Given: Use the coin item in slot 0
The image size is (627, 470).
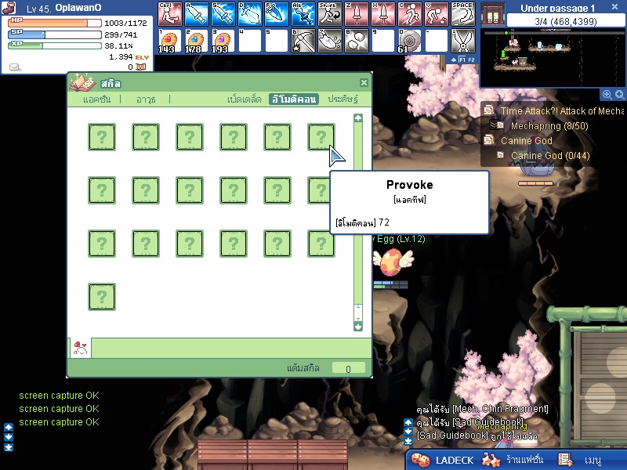Looking at the screenshot, I should tap(410, 41).
